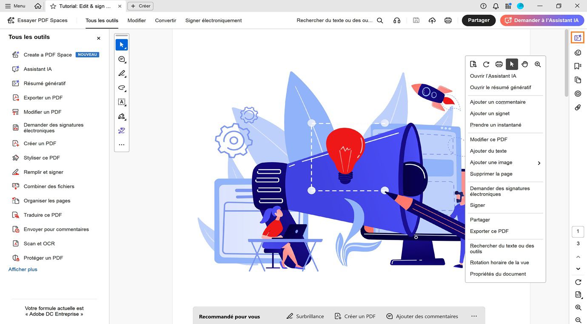Open the Page thumbnails panel
This screenshot has height=324, width=587.
click(x=577, y=79)
